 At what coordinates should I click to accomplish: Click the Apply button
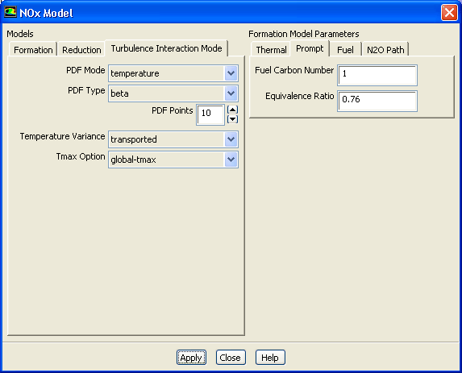point(191,358)
